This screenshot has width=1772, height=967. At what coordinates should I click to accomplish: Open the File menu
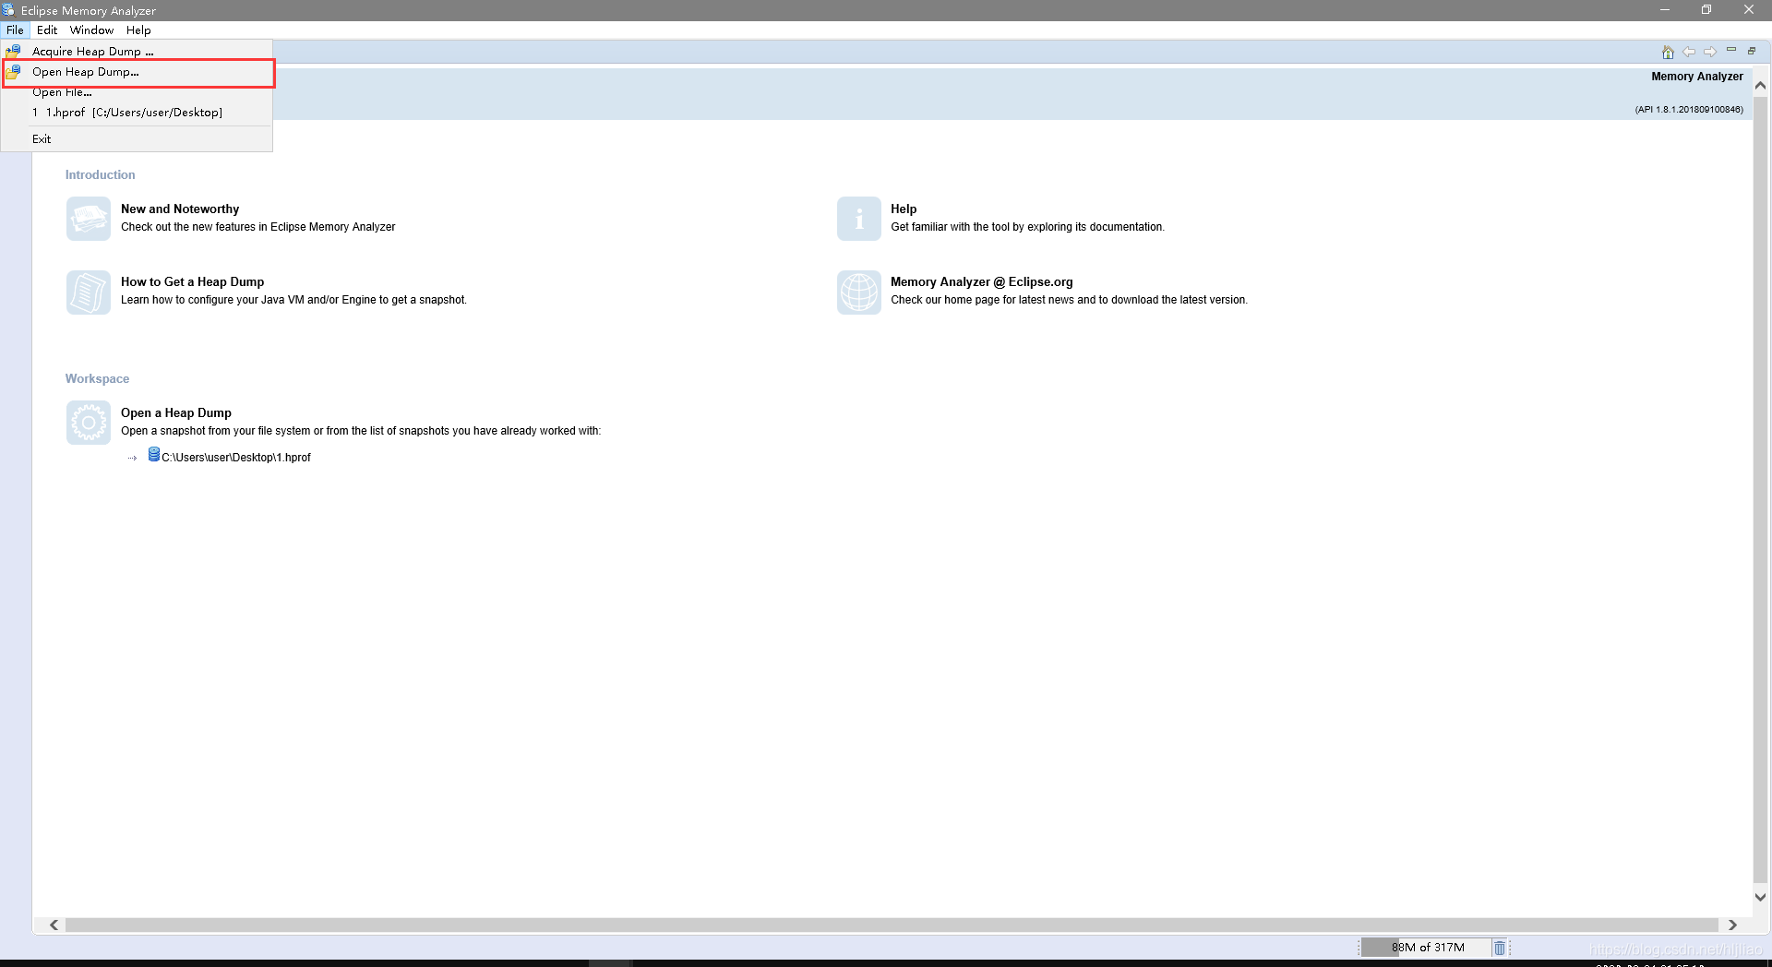tap(15, 30)
